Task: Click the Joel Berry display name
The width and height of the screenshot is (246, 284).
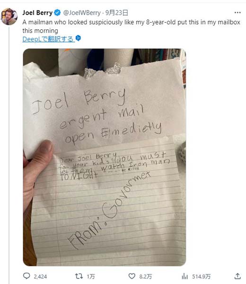Action: (x=37, y=13)
